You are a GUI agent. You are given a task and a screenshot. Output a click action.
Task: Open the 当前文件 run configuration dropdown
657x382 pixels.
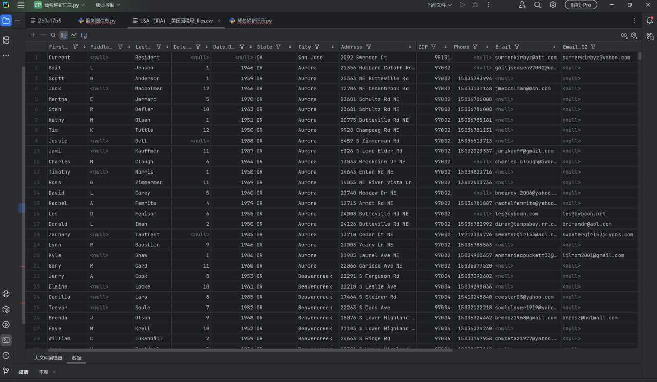tap(439, 5)
